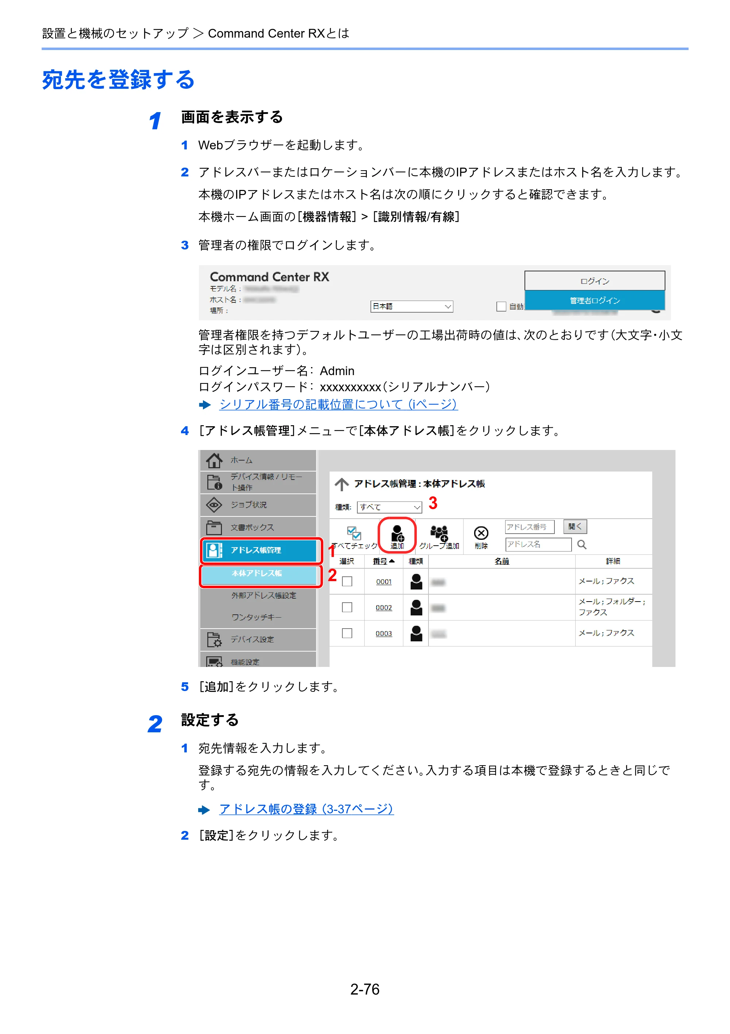The image size is (730, 1034).
Task: Check the checkbox for address 0001
Action: click(347, 581)
